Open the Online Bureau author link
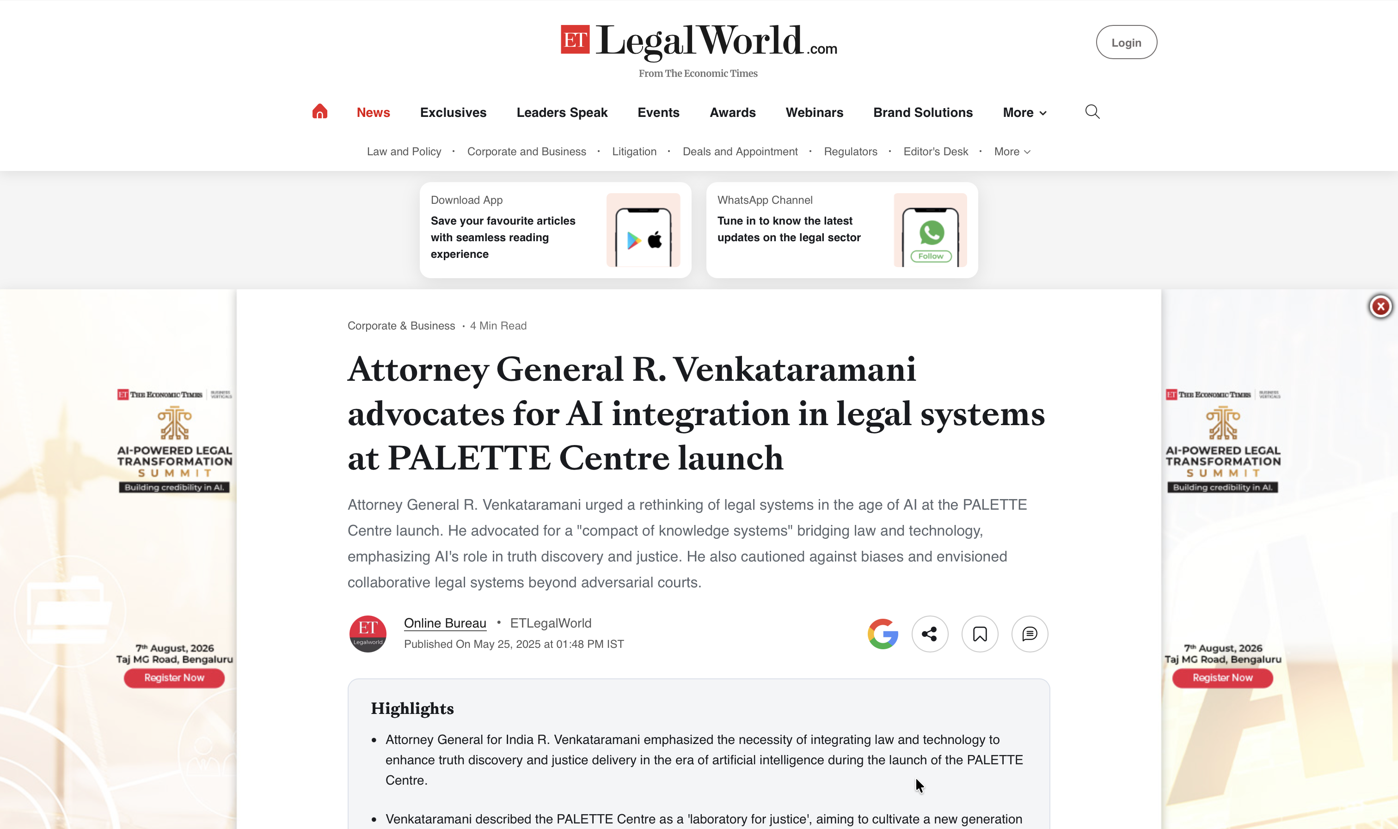 point(445,623)
